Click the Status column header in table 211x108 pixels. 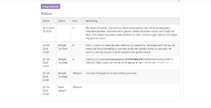pos(62,21)
